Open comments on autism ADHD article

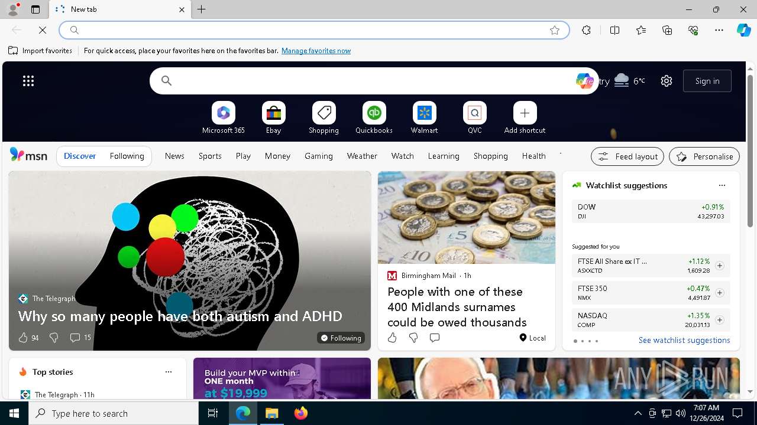pyautogui.click(x=80, y=338)
